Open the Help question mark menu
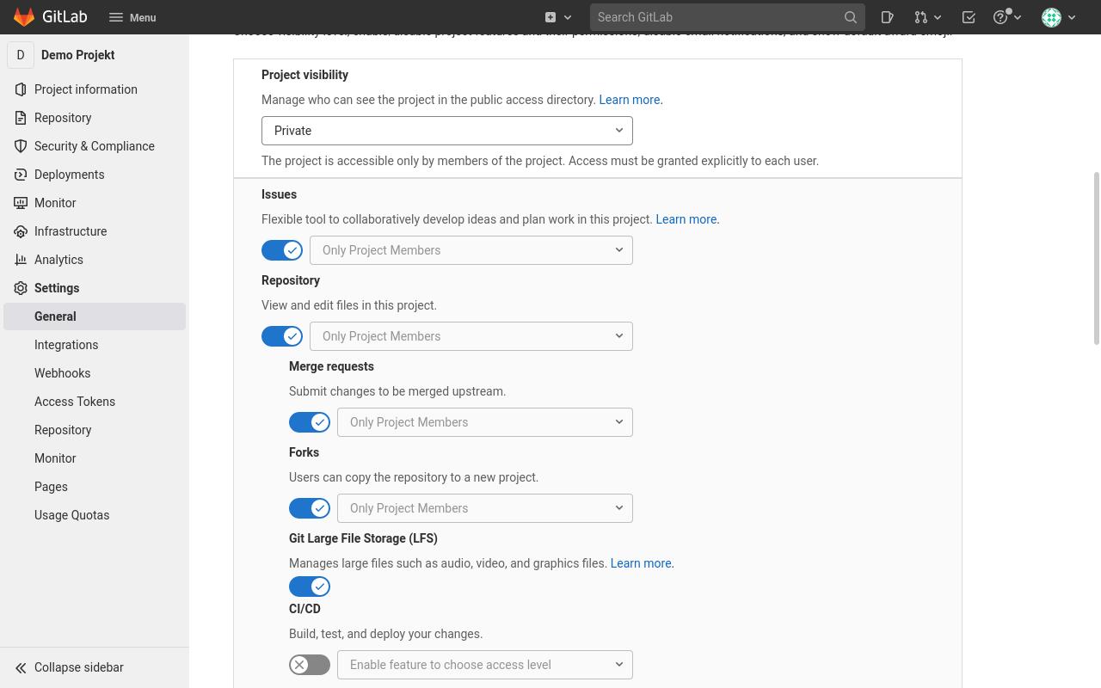The width and height of the screenshot is (1101, 688). 1006,17
